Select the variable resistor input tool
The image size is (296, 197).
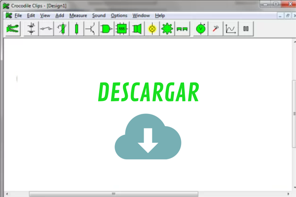pyautogui.click(x=61, y=29)
